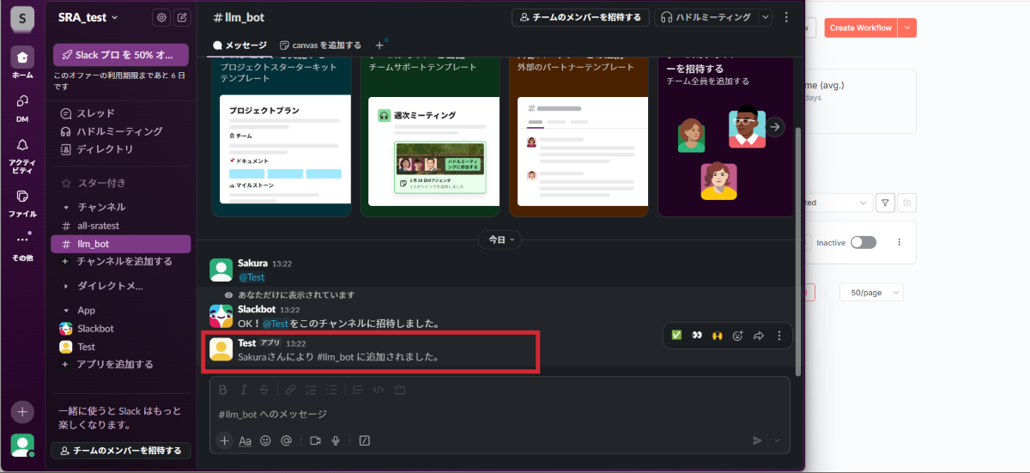Screen dimensions: 1030x473
Task: Insert a mention with the @ icon
Action: 286,440
